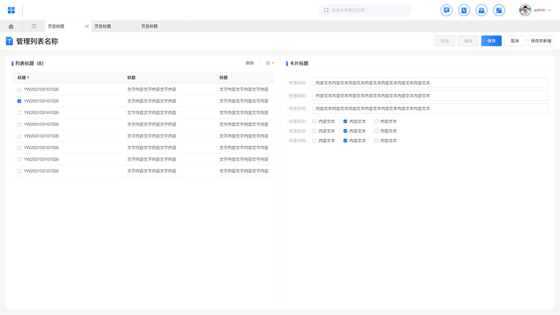The width and height of the screenshot is (560, 315).
Task: Switch to the third 页签标题 tab
Action: click(x=150, y=26)
